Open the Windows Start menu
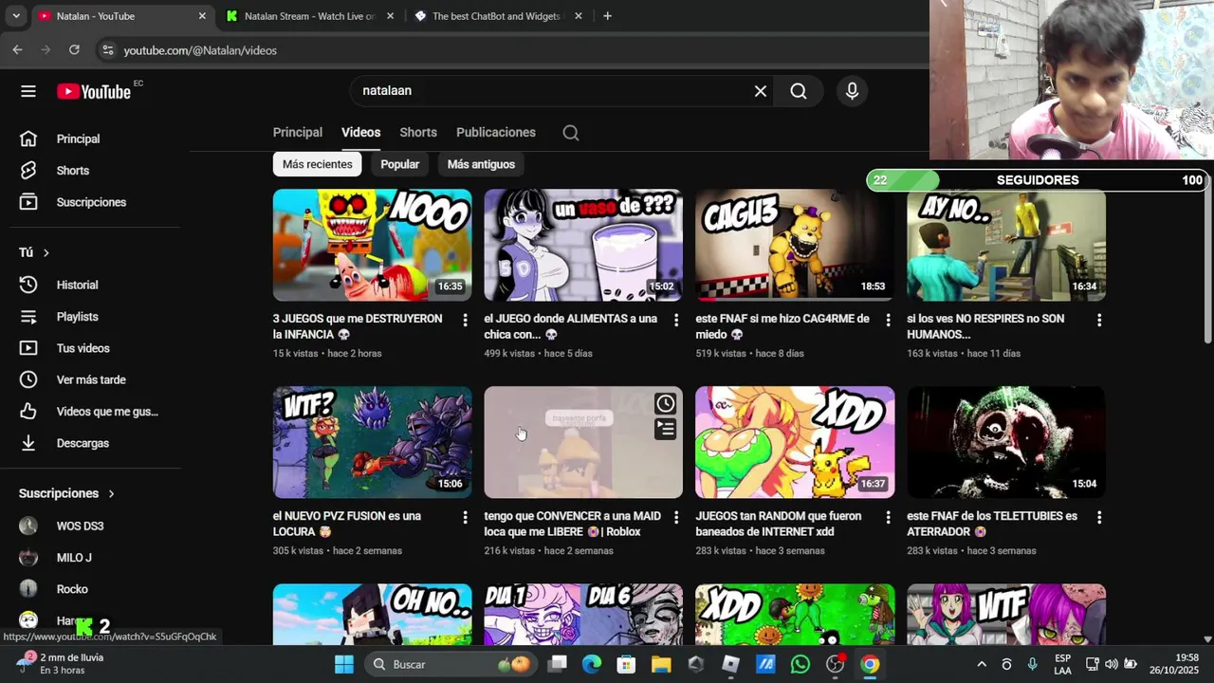Screen dimensions: 1214x683 click(344, 664)
